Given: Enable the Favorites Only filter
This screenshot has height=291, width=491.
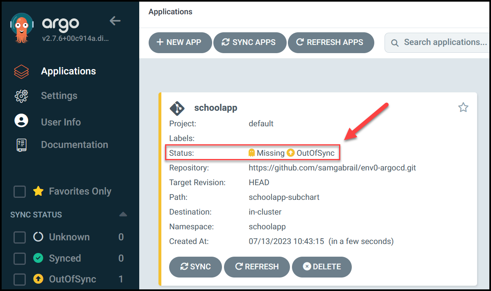Looking at the screenshot, I should 20,191.
